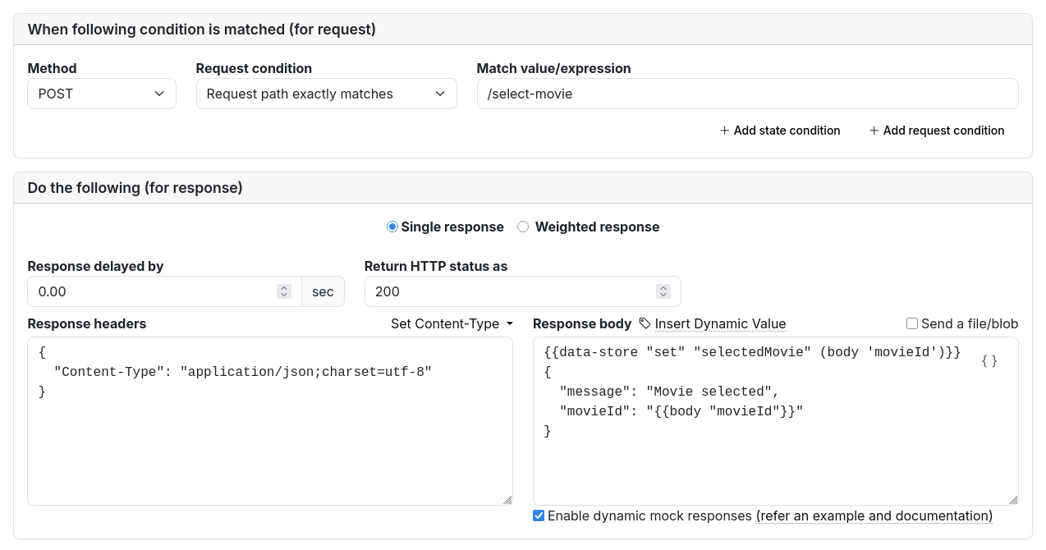Click the refer an example and documentation link

[874, 516]
